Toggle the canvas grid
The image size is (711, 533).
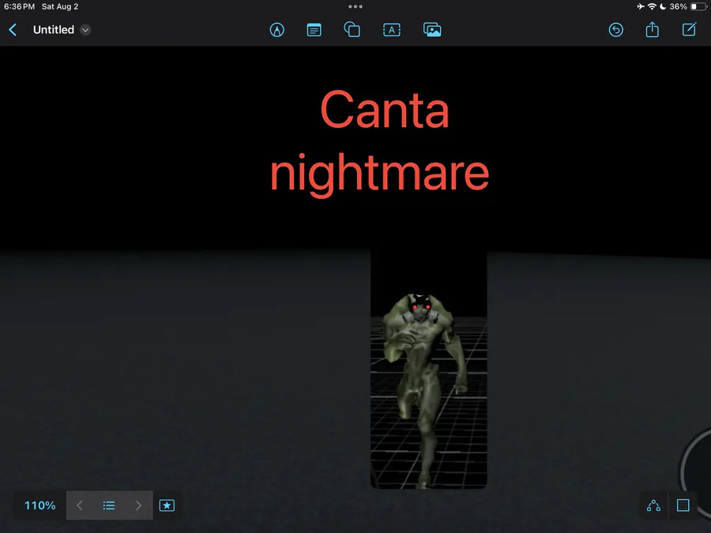[683, 505]
